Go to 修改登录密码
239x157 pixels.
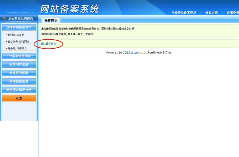pos(19,73)
